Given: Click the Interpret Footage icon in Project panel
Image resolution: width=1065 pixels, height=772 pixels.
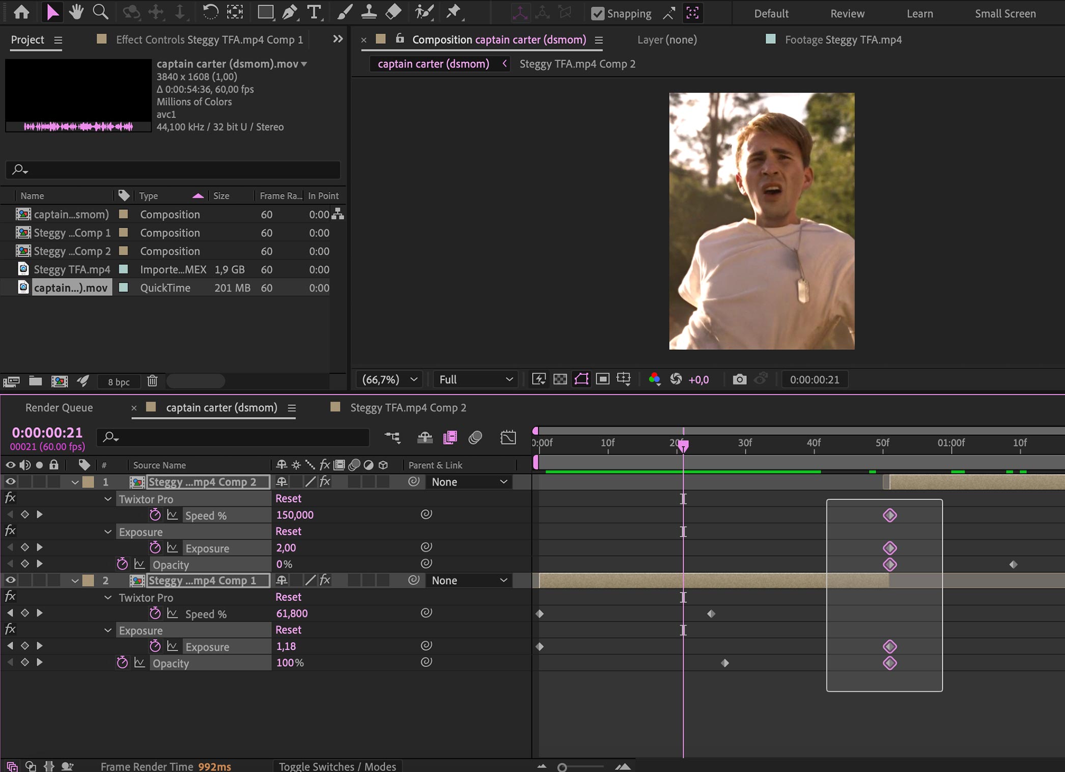Looking at the screenshot, I should point(11,381).
